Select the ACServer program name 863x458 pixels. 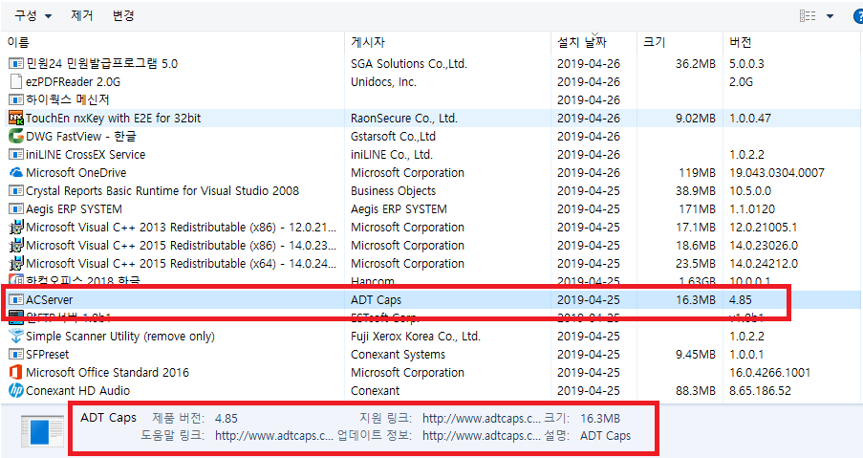49,300
